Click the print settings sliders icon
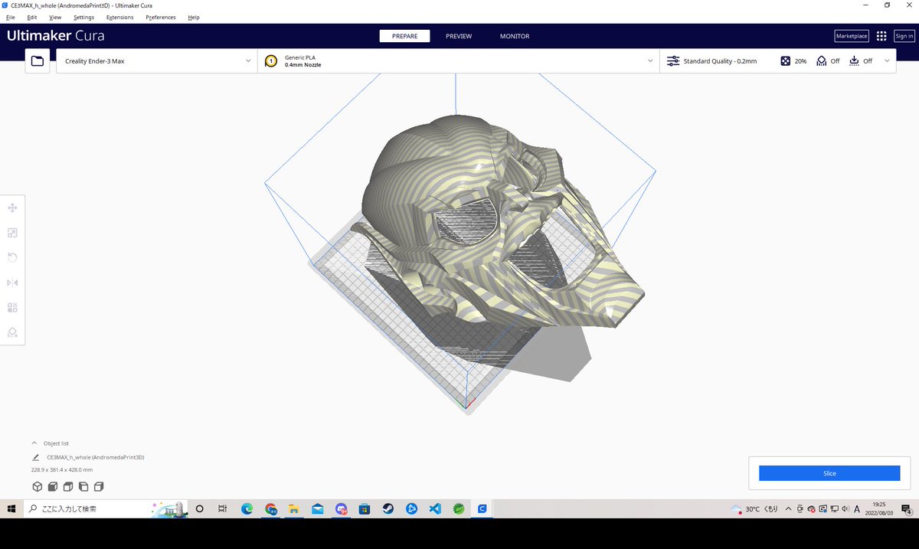The height and width of the screenshot is (549, 919). pyautogui.click(x=672, y=60)
